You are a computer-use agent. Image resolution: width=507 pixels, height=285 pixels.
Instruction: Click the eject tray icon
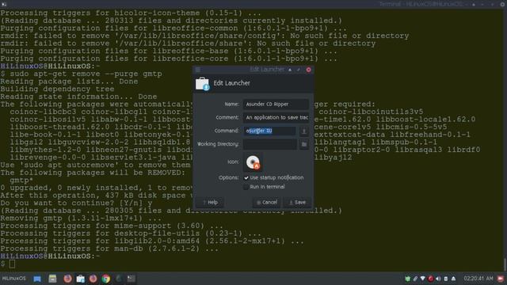click(453, 279)
